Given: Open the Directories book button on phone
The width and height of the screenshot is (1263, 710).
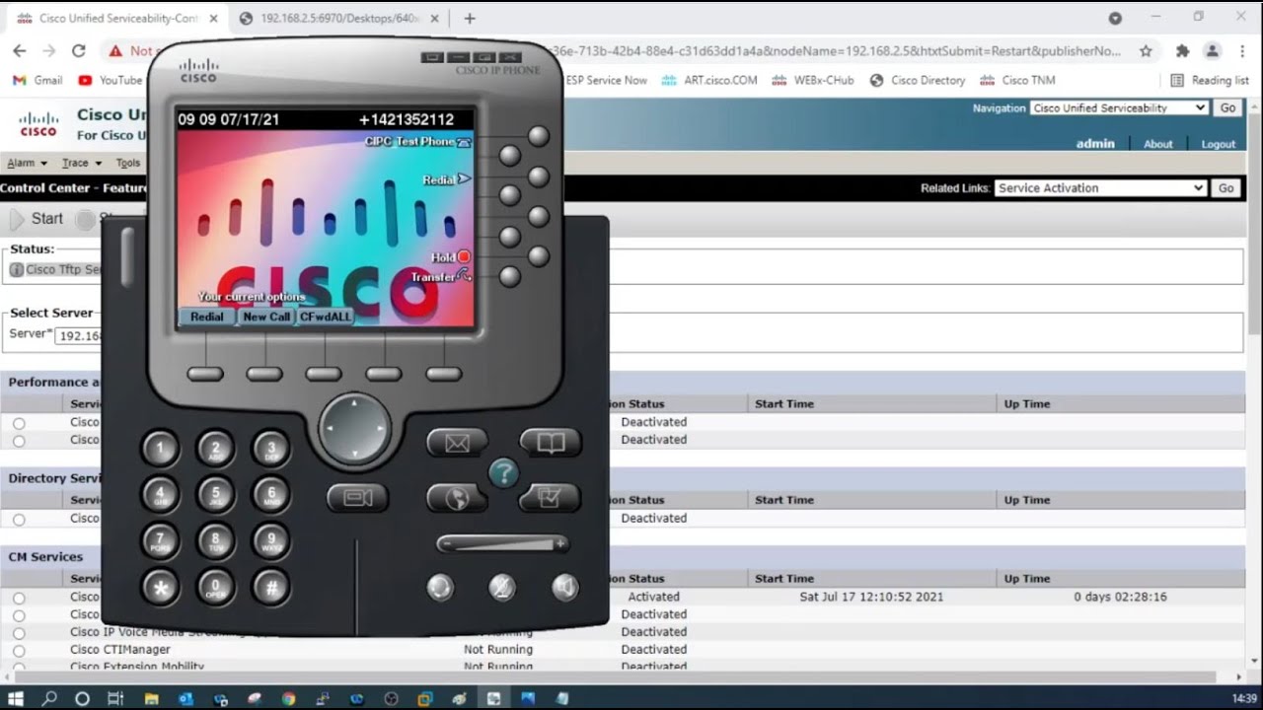Looking at the screenshot, I should 550,443.
